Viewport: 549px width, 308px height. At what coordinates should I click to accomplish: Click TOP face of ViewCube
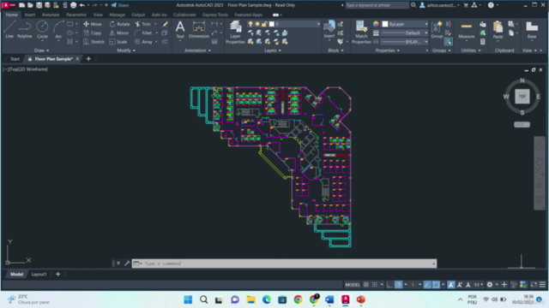[x=522, y=97]
